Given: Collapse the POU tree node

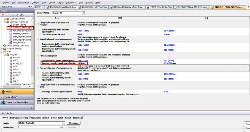Looking at the screenshot, I should click(1, 52).
